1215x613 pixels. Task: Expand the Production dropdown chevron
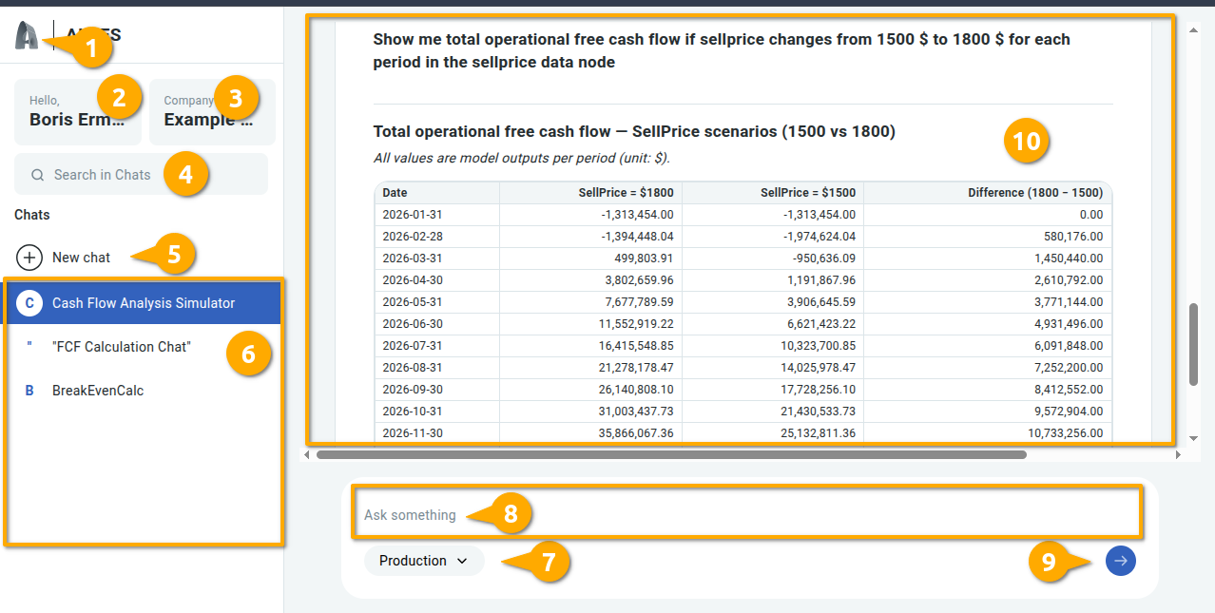click(x=462, y=561)
